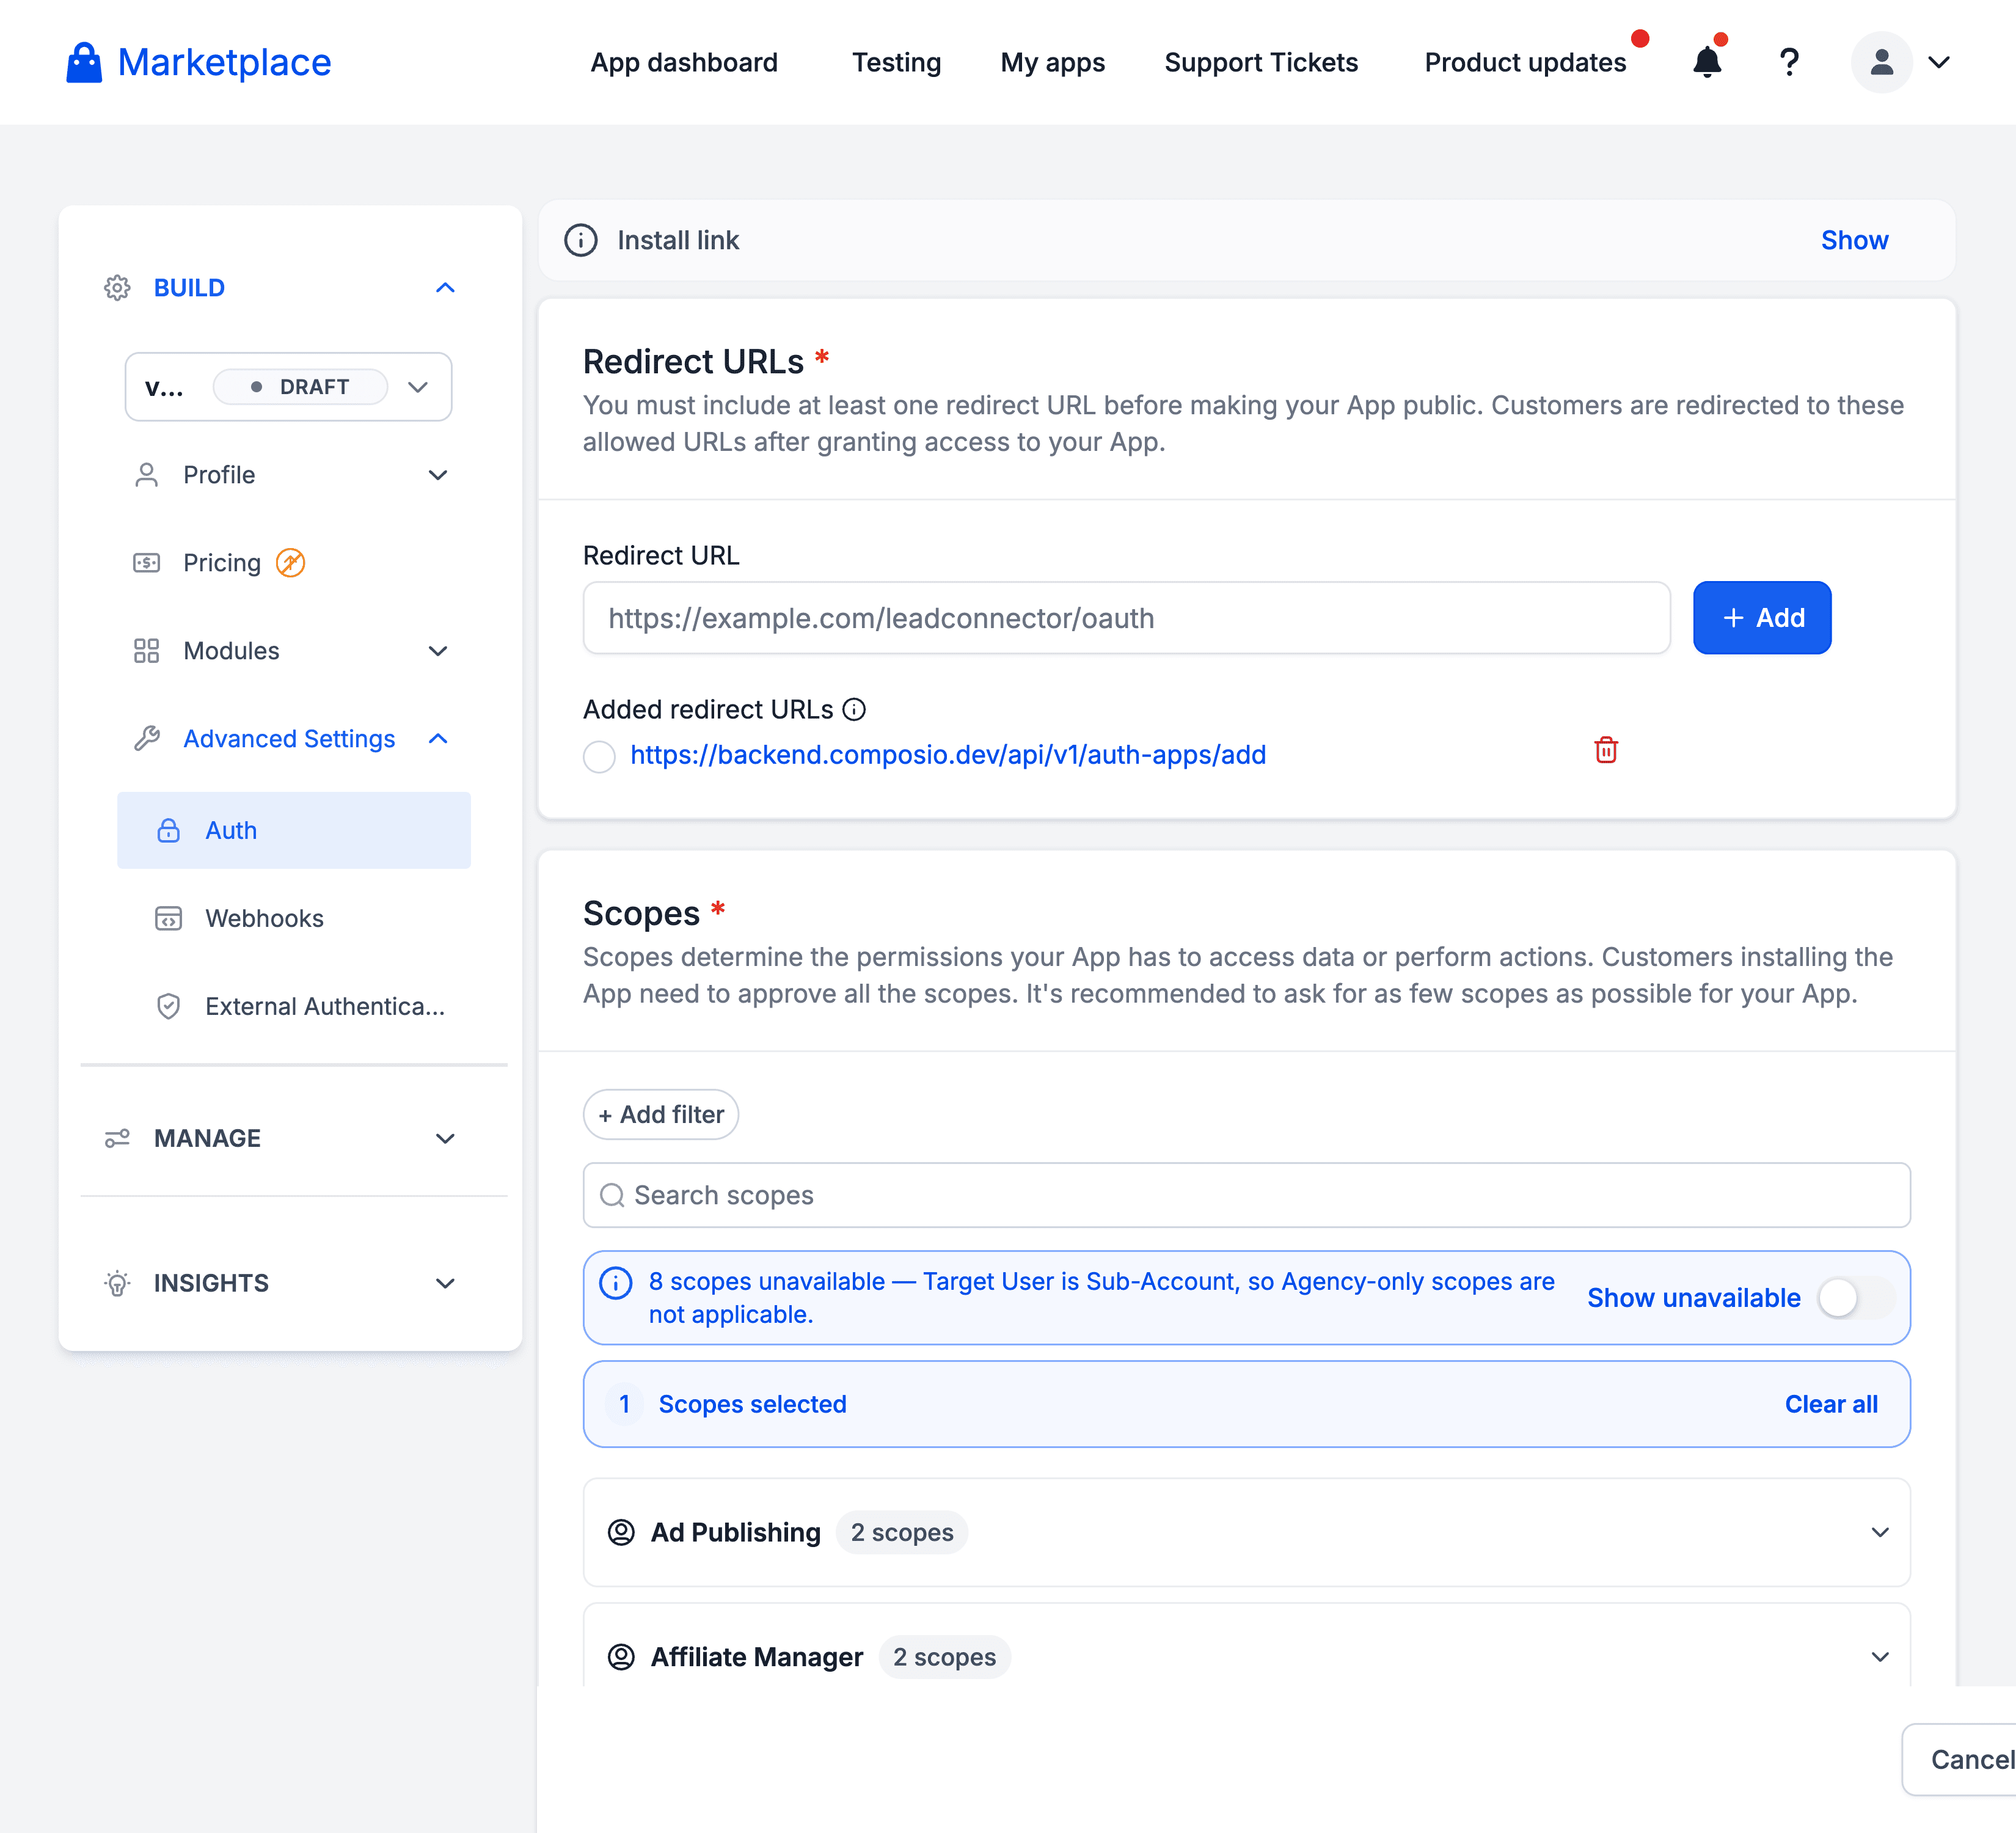Expand the Profile chevron
The height and width of the screenshot is (1833, 2016).
438,475
